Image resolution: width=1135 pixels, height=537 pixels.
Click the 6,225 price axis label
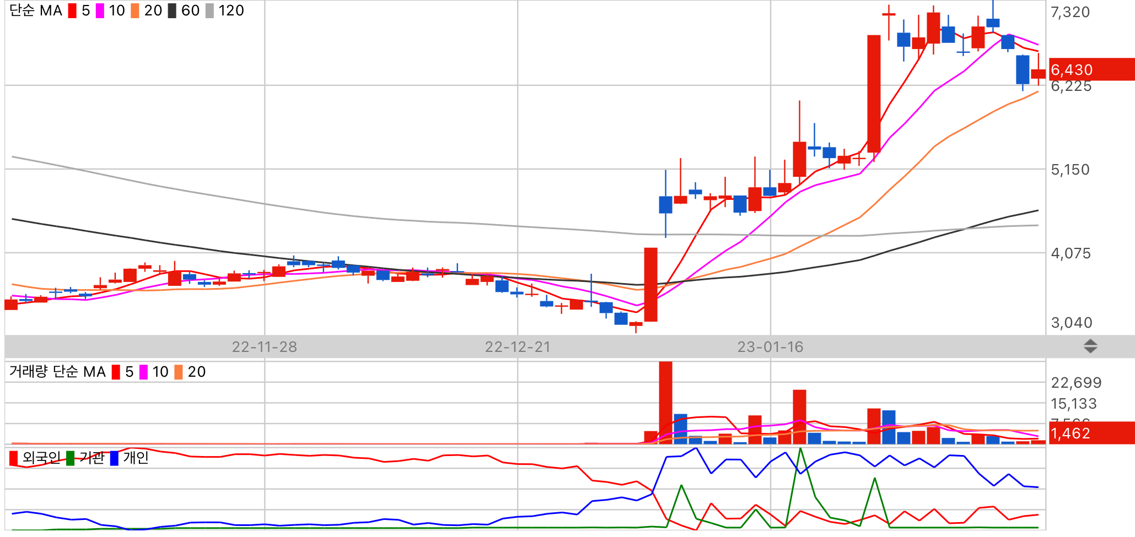tap(1071, 86)
